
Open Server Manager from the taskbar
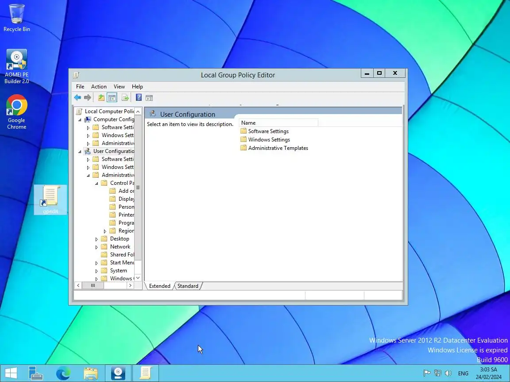(x=35, y=373)
